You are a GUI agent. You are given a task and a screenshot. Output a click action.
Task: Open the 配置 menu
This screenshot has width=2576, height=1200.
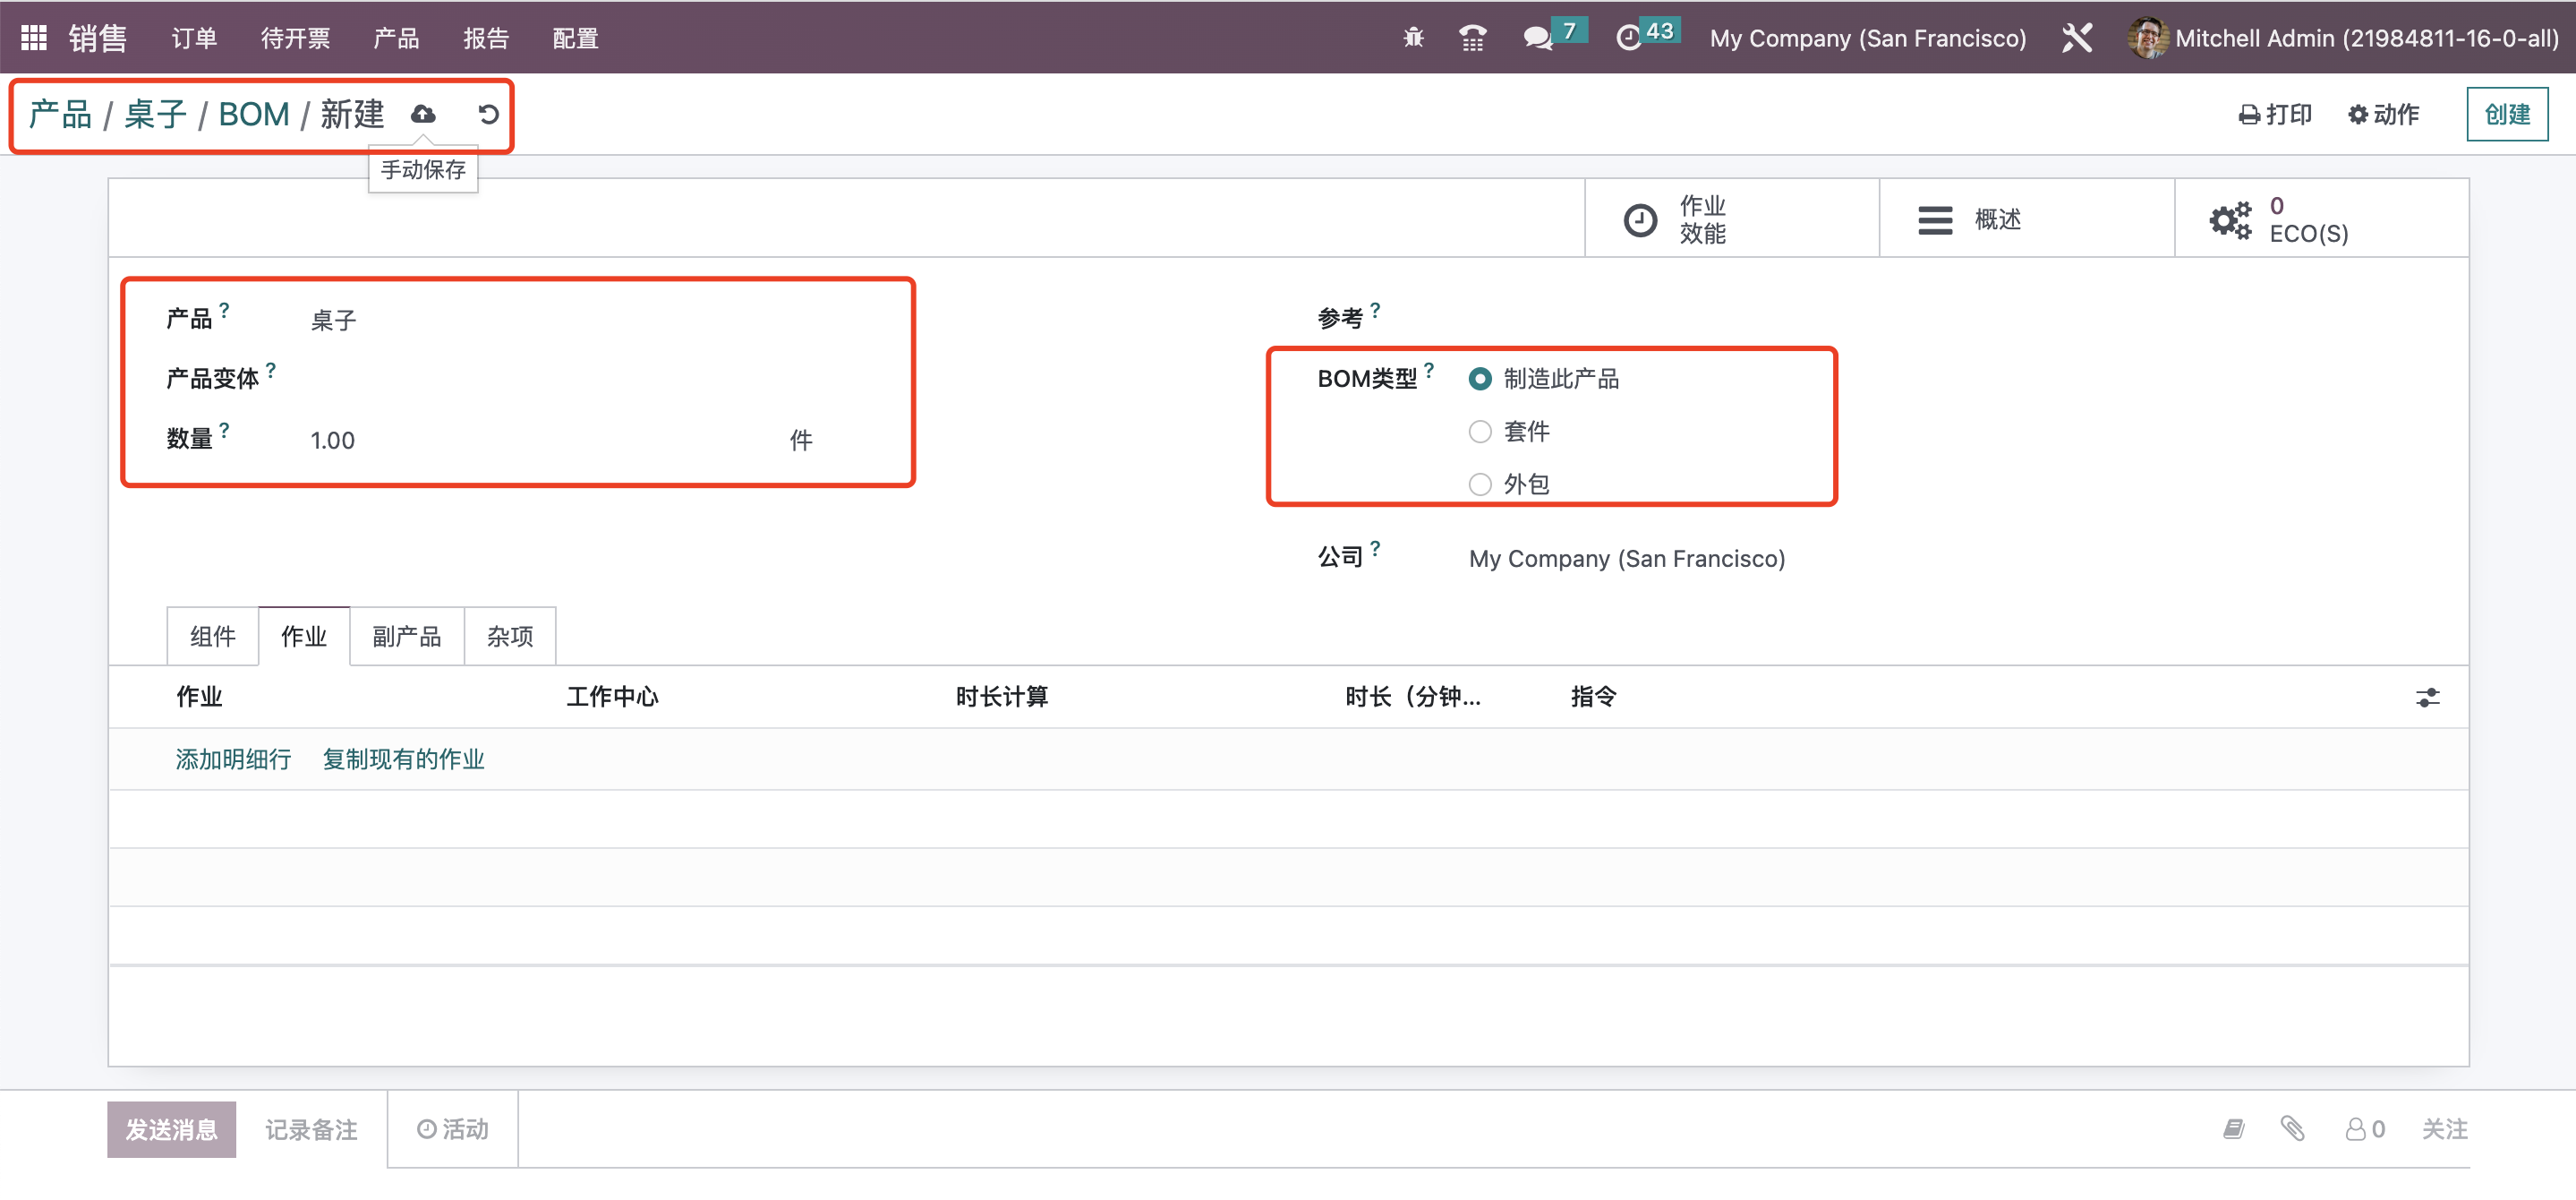point(576,38)
